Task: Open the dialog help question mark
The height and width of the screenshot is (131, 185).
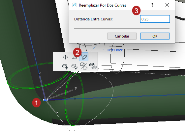Action: (152, 5)
